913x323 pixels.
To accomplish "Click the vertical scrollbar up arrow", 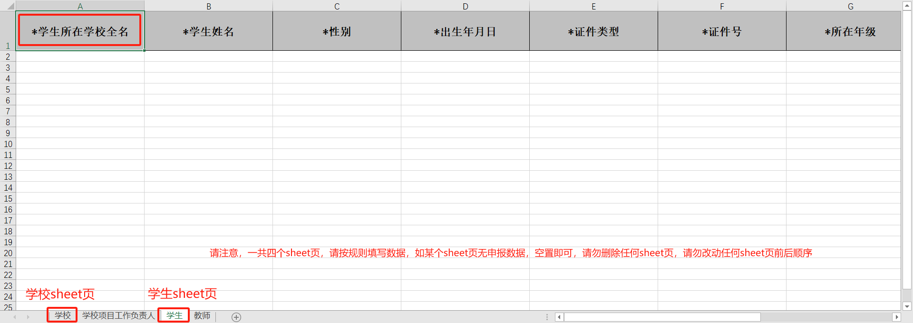I will 907,6.
